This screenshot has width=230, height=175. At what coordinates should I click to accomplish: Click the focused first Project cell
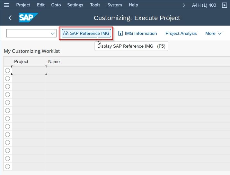29,70
